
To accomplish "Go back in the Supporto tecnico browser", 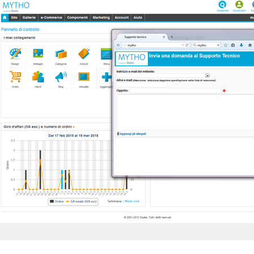I will point(119,45).
